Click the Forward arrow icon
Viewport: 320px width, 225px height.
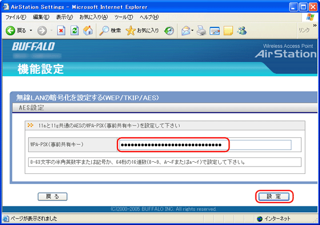click(x=42, y=30)
